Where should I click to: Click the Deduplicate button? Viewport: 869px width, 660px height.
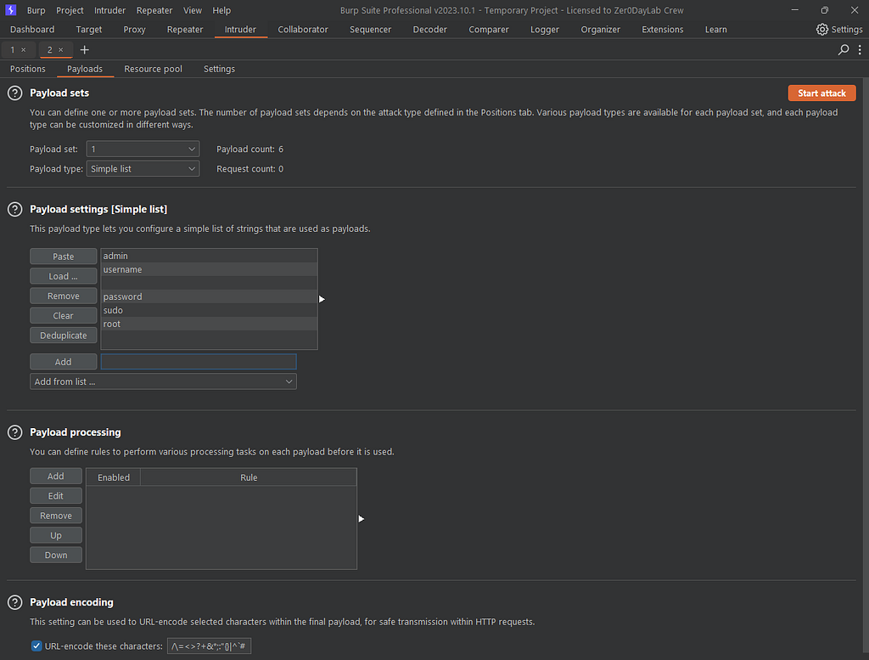coord(63,336)
